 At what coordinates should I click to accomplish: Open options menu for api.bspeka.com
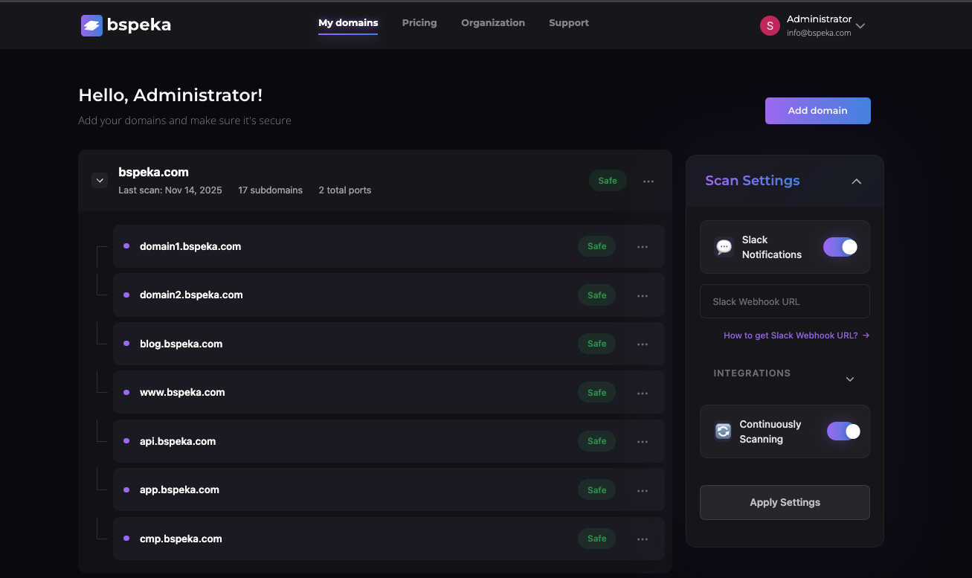pyautogui.click(x=643, y=442)
